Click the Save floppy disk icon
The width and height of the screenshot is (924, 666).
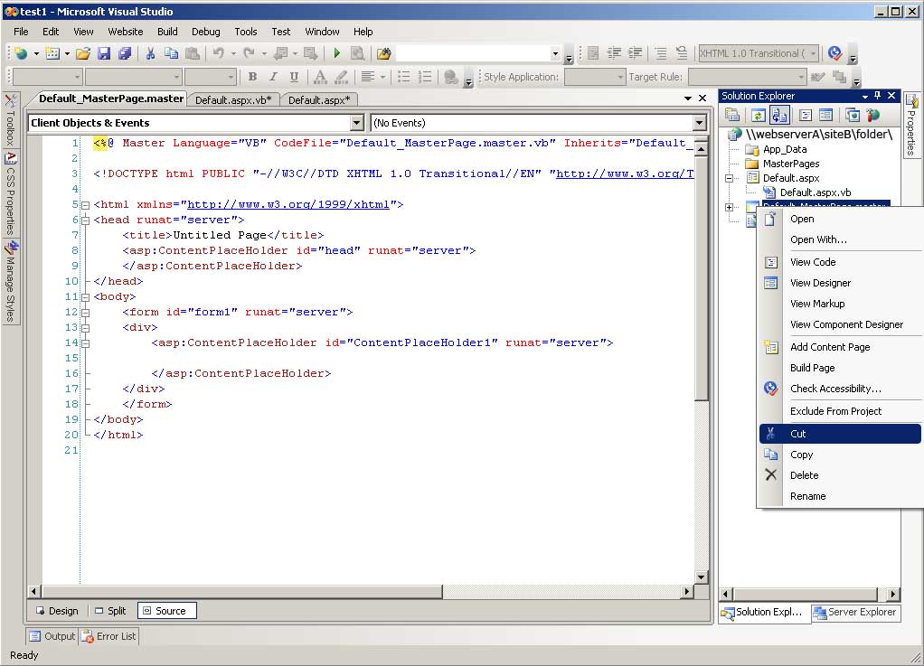tap(104, 53)
